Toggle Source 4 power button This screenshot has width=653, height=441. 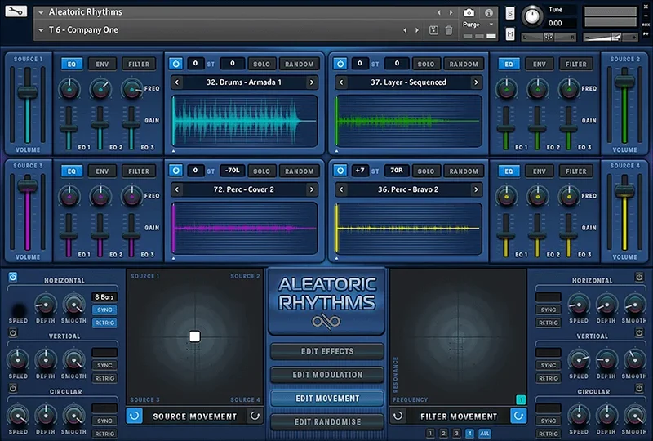340,171
